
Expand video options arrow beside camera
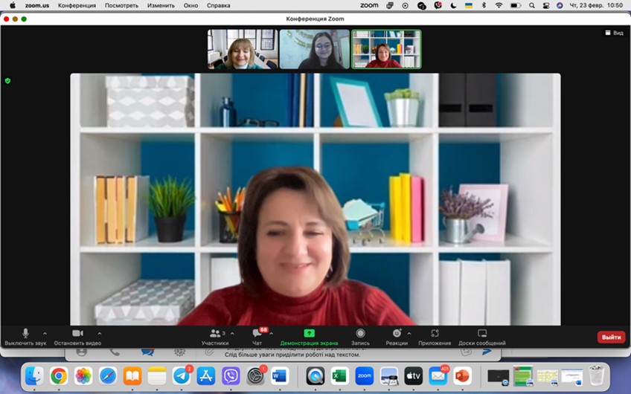click(x=100, y=333)
